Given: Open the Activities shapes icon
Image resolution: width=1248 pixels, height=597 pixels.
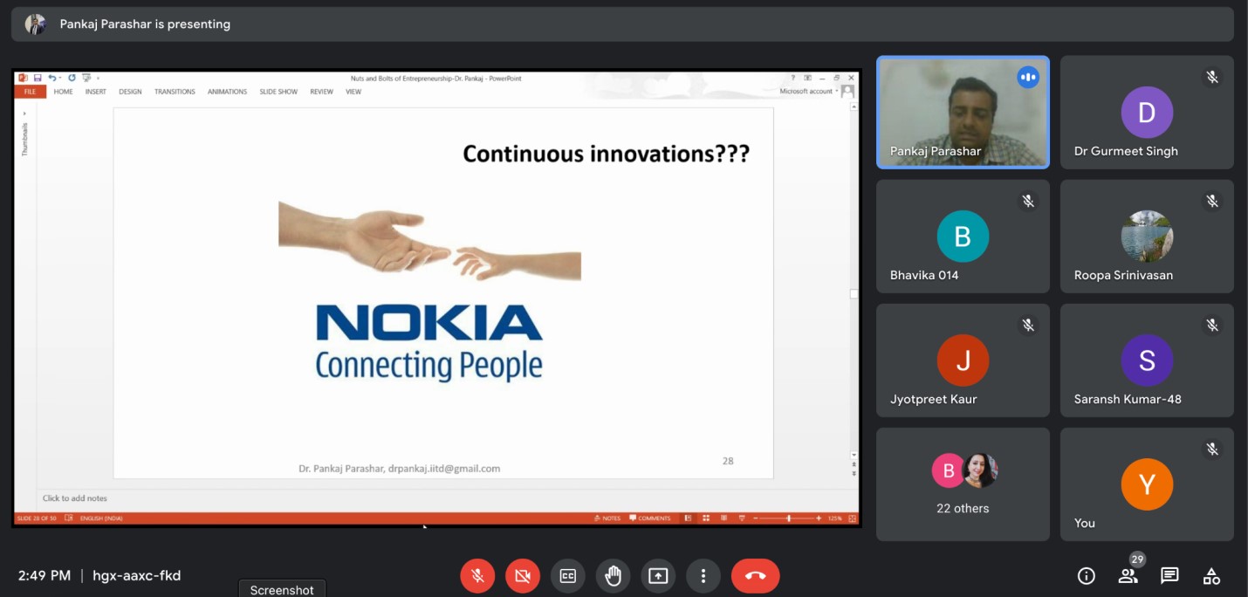Looking at the screenshot, I should [x=1211, y=576].
